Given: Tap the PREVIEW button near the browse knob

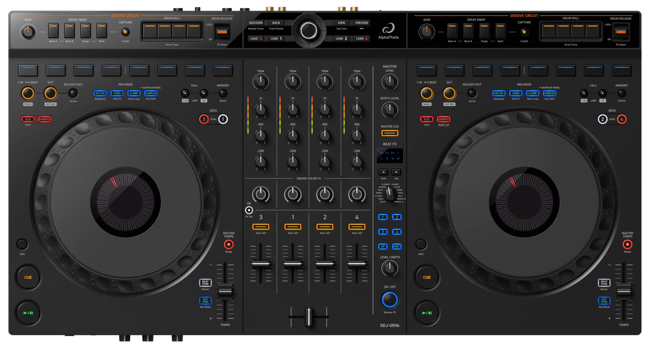Looking at the screenshot, I should click(361, 23).
